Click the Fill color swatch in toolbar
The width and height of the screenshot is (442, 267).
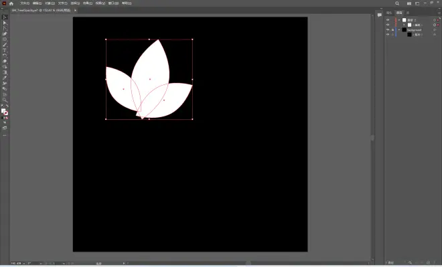coord(3,111)
